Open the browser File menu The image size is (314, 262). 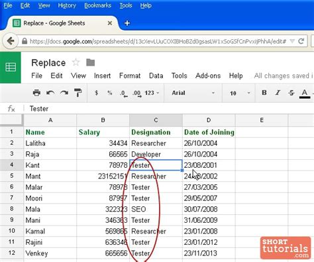[x=8, y=5]
